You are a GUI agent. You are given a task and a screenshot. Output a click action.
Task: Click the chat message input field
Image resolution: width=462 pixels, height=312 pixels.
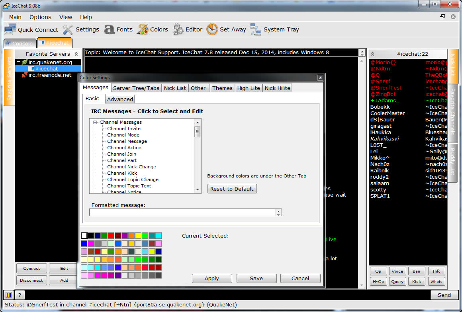(x=227, y=294)
